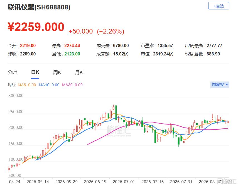Screen dimensions: 238x186
Task: Click the 联讯仪器(SH688808) stock title
Action: [39, 7]
